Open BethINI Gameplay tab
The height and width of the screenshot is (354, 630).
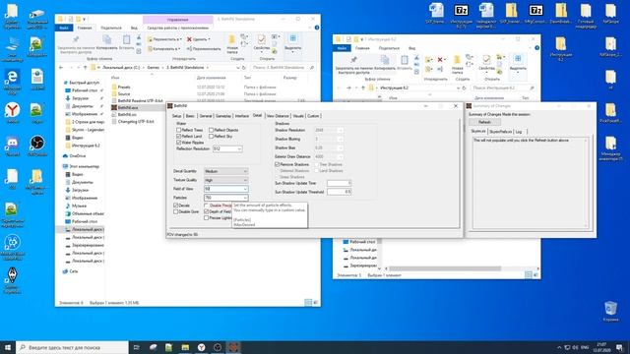pos(223,116)
